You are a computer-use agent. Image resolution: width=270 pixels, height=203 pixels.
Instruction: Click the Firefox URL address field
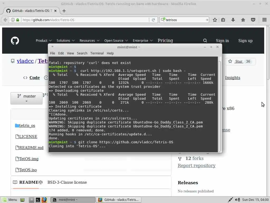(85, 20)
